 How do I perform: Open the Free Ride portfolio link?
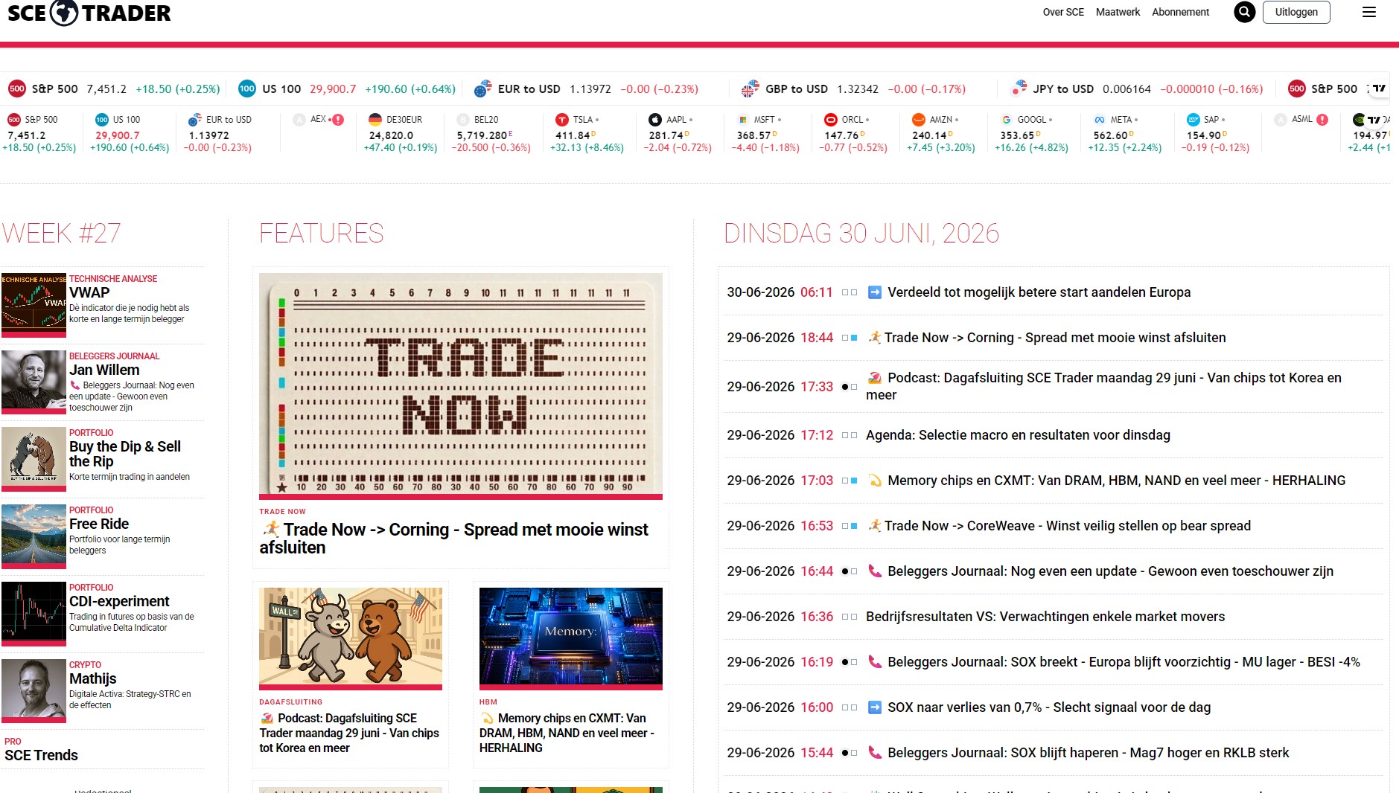point(99,524)
